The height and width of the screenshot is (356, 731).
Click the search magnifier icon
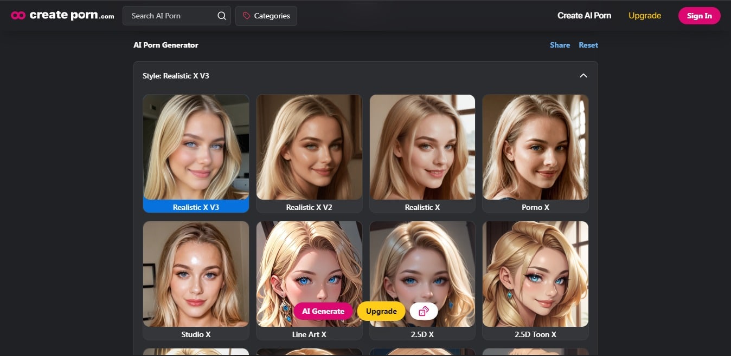[x=222, y=16]
